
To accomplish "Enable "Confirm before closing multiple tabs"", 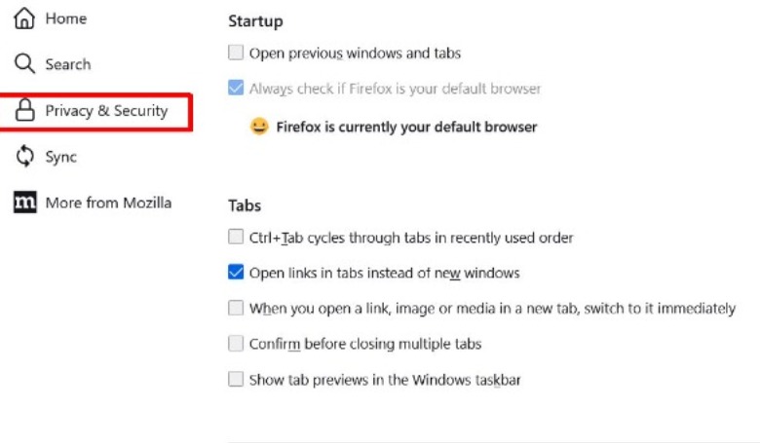I will pyautogui.click(x=236, y=344).
